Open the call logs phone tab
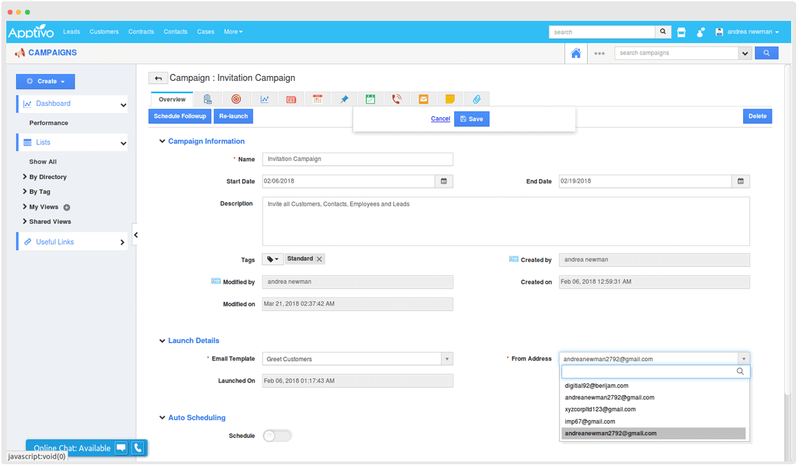The height and width of the screenshot is (467, 801). [396, 100]
